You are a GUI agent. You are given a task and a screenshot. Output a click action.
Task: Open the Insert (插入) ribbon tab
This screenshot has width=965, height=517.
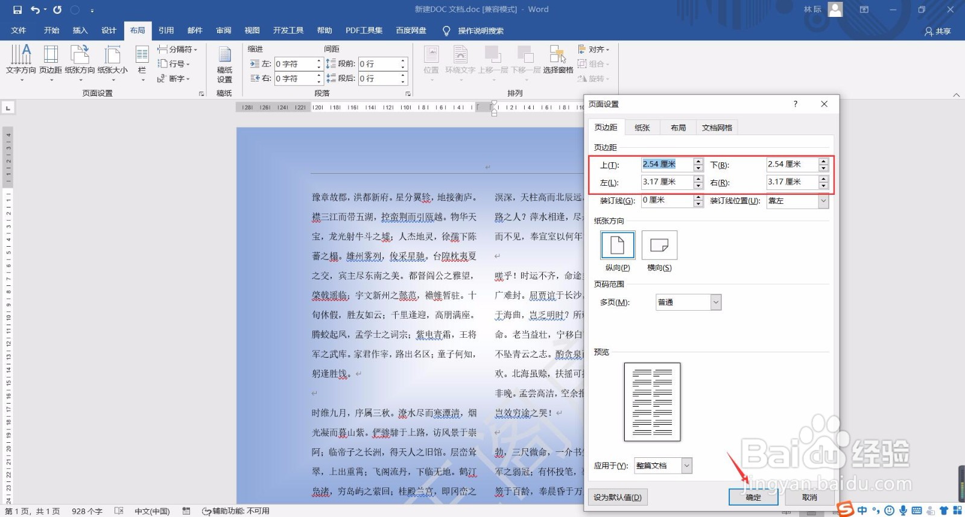(x=80, y=31)
